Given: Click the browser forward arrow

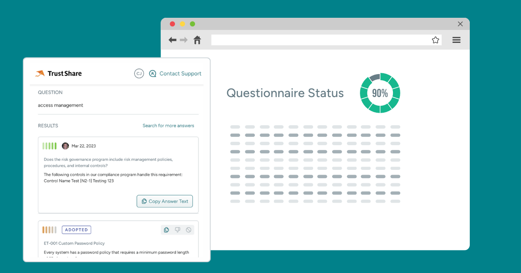Looking at the screenshot, I should pyautogui.click(x=184, y=40).
